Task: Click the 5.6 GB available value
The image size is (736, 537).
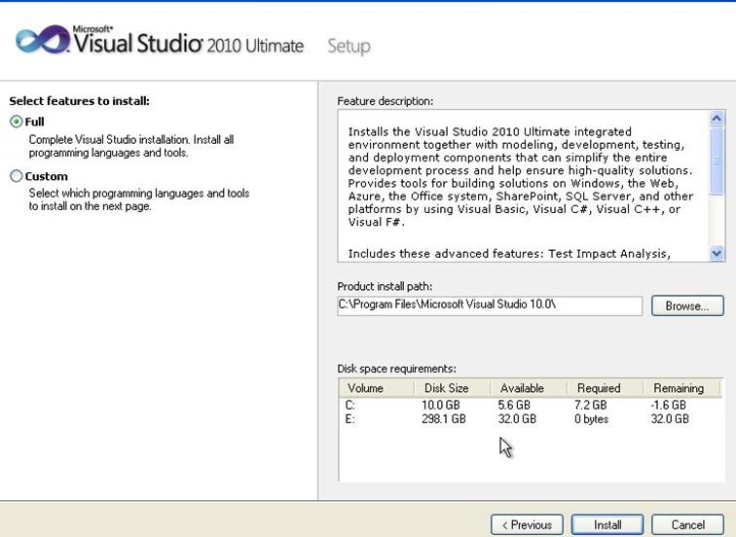Action: [514, 406]
